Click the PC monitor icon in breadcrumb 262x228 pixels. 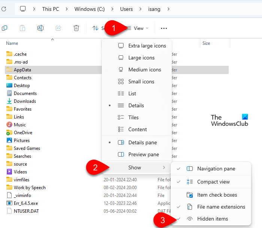[23, 9]
